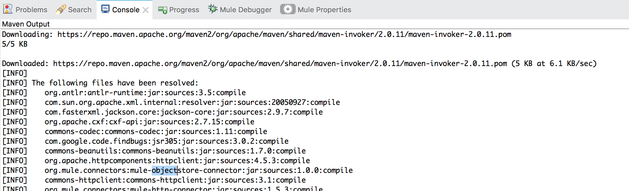This screenshot has width=629, height=191.
Task: Click the Console monitor icon
Action: (105, 9)
